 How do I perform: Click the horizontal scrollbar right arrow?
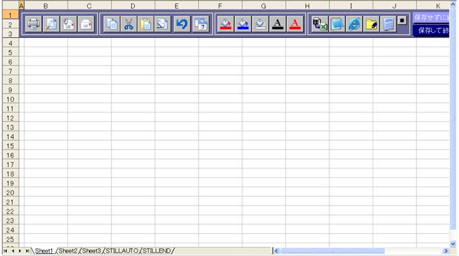click(x=446, y=251)
